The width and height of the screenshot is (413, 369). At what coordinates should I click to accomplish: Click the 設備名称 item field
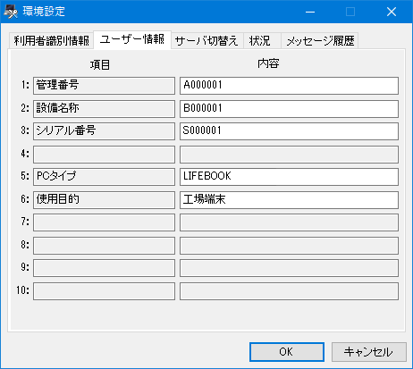coord(104,109)
